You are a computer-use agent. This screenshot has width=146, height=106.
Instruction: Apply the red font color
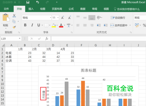[61, 25]
